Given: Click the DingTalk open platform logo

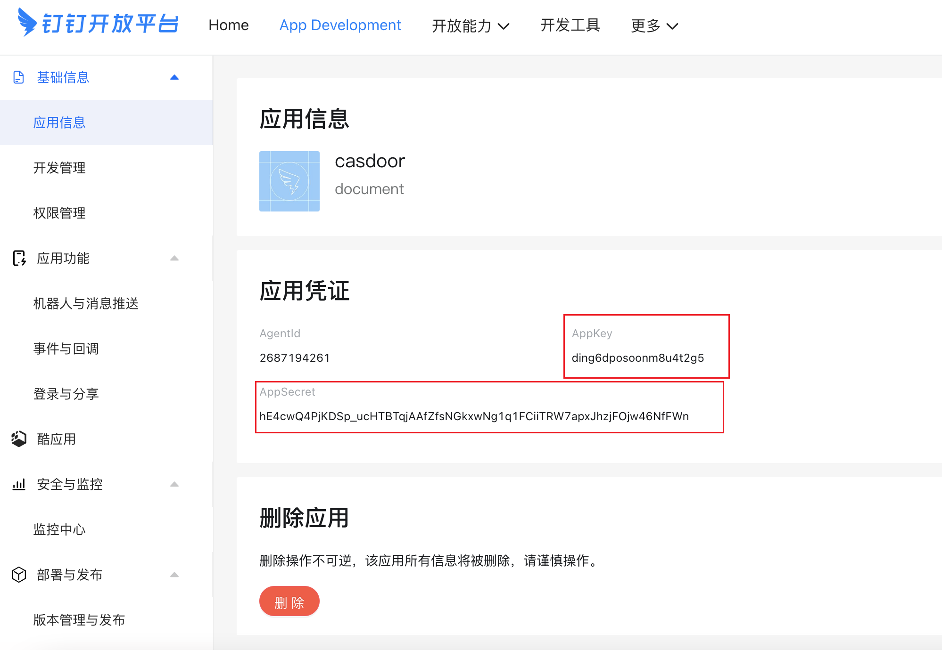Looking at the screenshot, I should [x=98, y=23].
